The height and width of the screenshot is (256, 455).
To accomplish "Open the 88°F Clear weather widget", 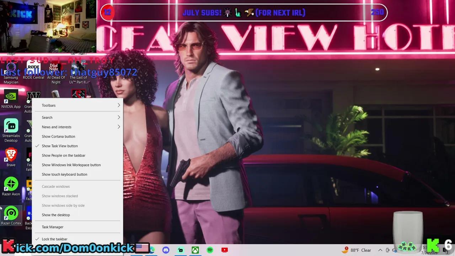I will [x=357, y=250].
